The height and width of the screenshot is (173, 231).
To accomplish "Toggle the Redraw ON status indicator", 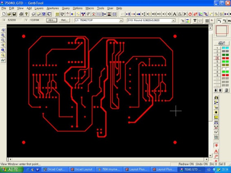I will click(x=186, y=164).
